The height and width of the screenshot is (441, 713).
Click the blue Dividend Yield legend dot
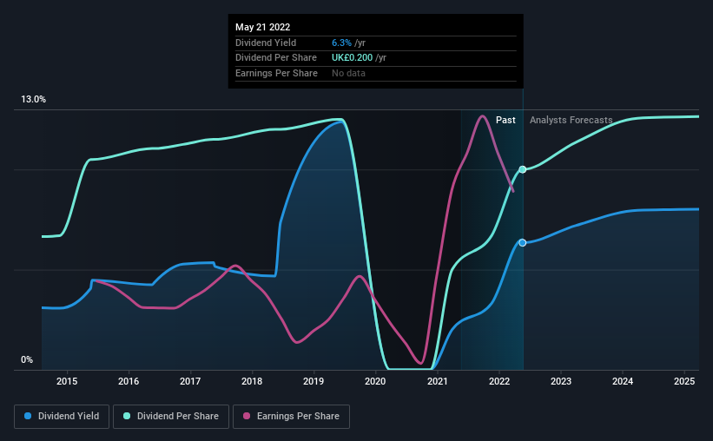pyautogui.click(x=28, y=416)
